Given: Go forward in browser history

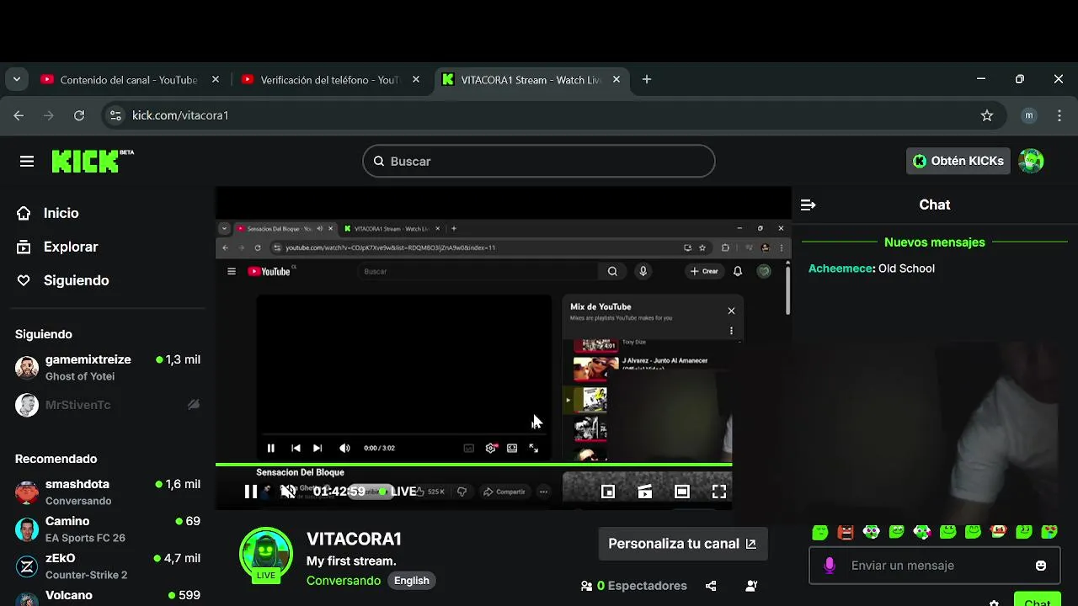Looking at the screenshot, I should click(x=49, y=115).
